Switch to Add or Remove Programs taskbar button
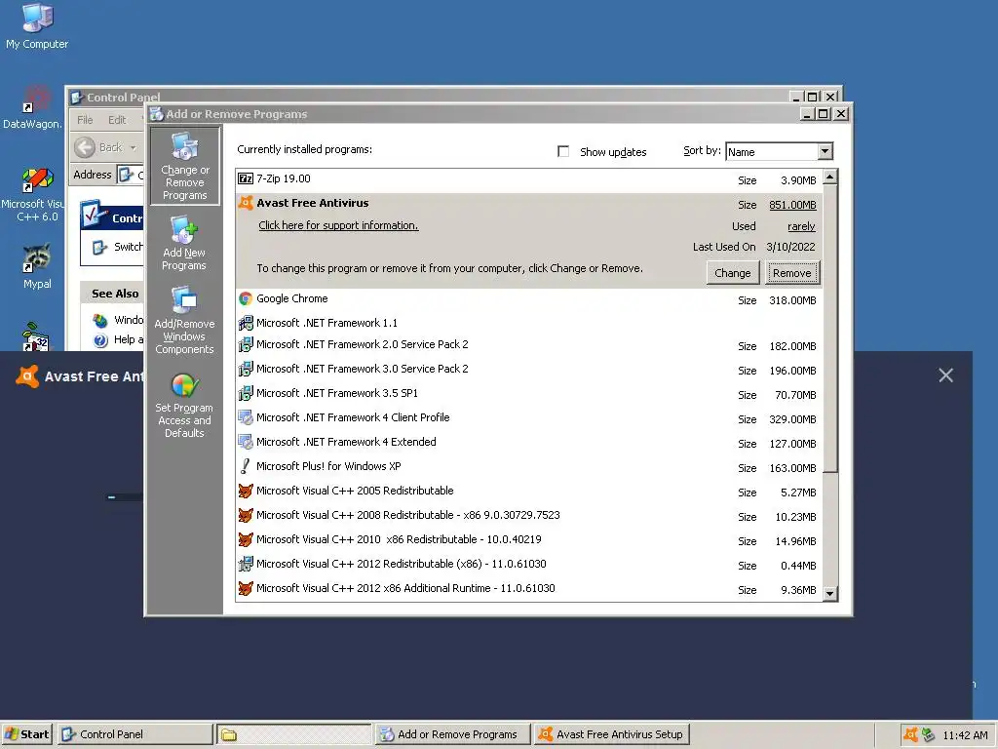This screenshot has height=749, width=998. [x=452, y=734]
